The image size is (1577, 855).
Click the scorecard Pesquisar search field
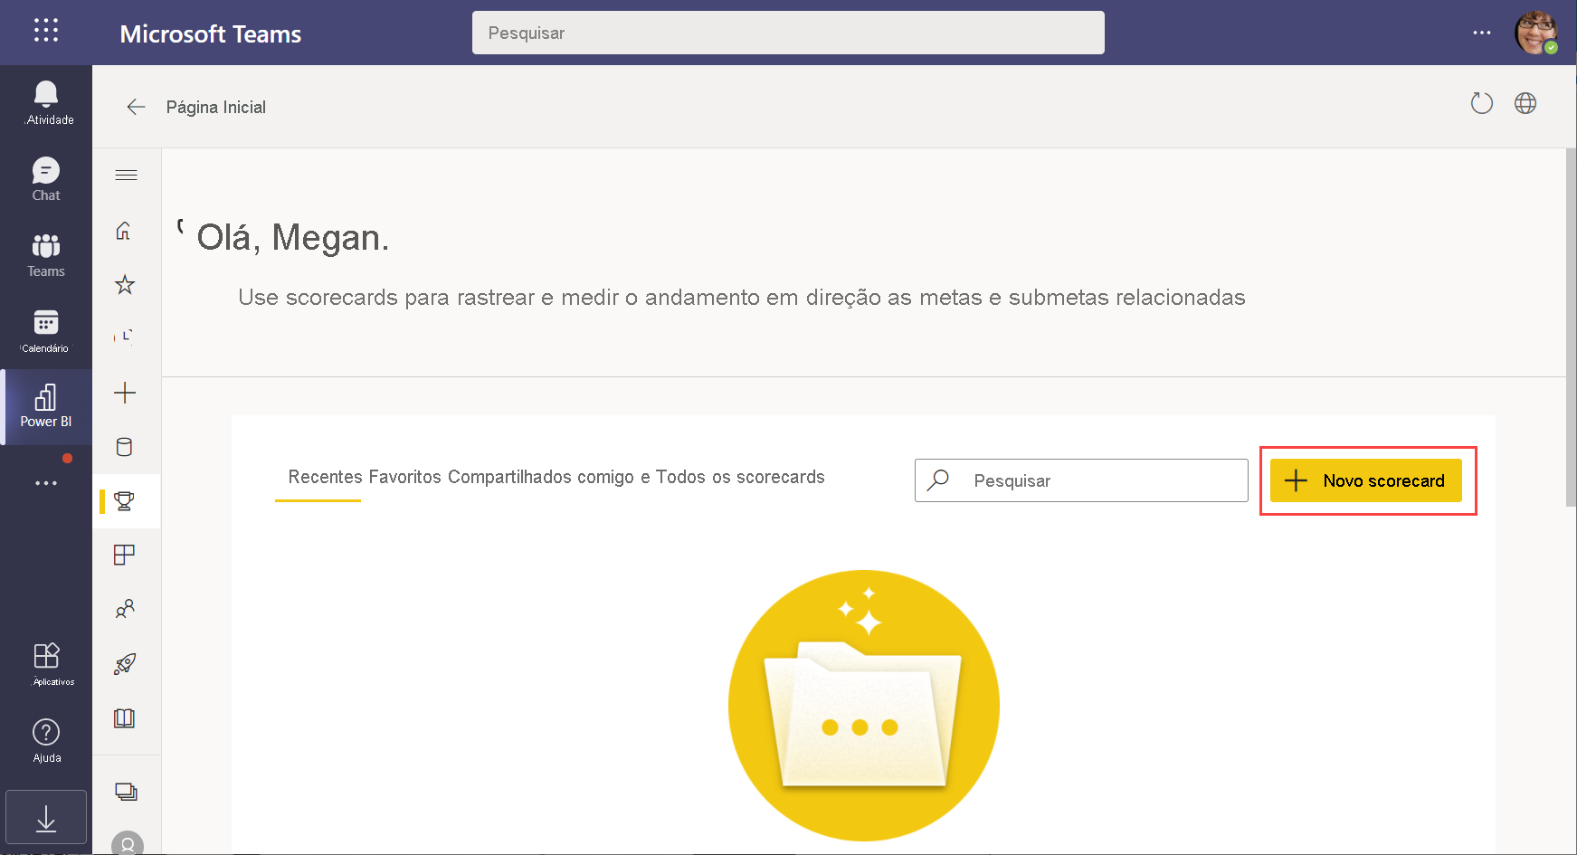(1081, 480)
